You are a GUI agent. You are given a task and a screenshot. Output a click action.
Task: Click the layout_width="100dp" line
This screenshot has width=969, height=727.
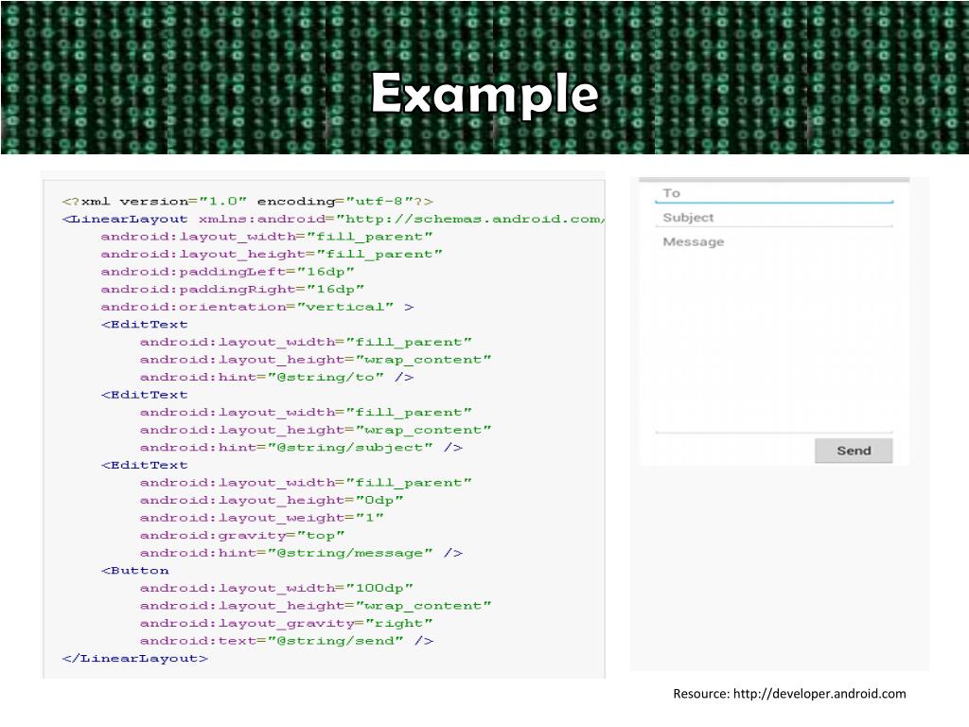coord(276,588)
